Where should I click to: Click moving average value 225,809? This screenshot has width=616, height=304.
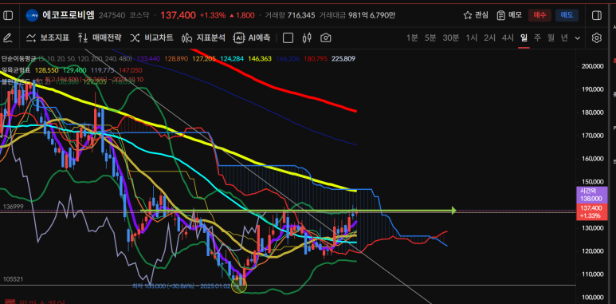pyautogui.click(x=343, y=59)
